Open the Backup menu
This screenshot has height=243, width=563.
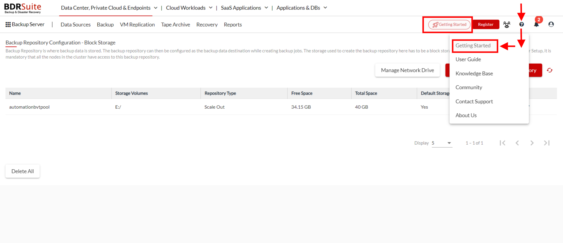click(x=105, y=25)
